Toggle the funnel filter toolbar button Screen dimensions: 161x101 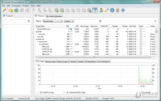95,10
